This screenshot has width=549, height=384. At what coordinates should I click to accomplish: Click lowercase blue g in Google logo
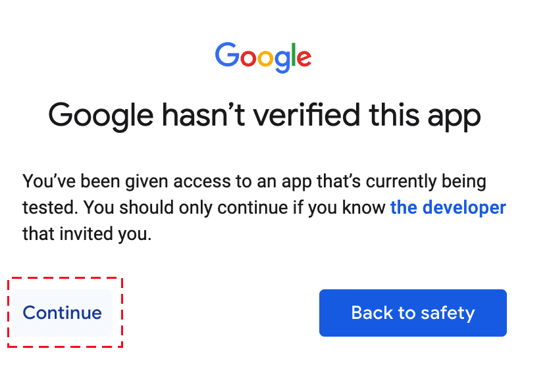(282, 61)
